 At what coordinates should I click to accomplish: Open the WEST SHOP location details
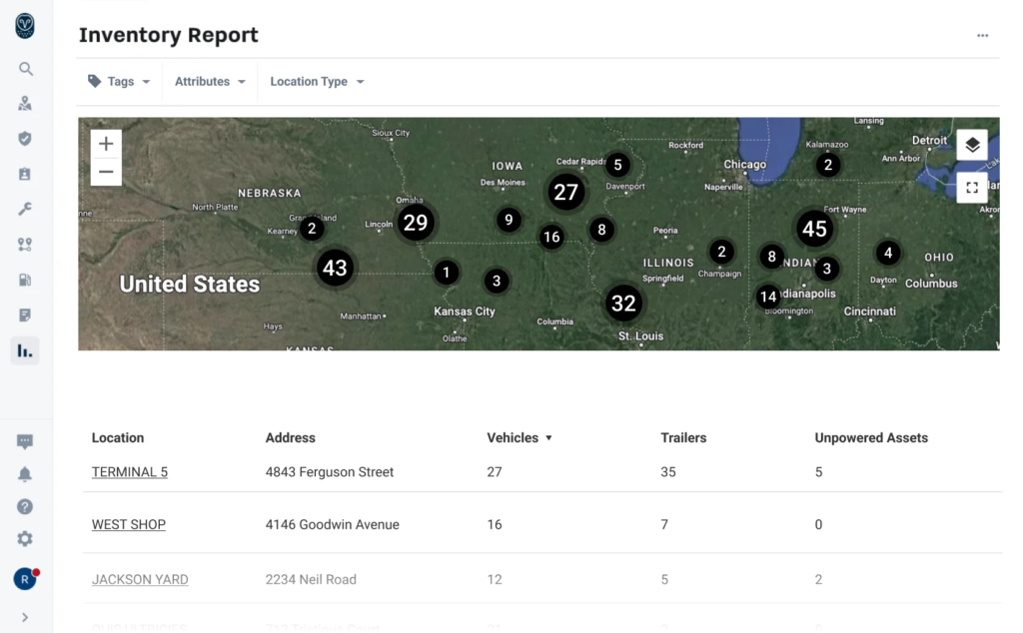tap(128, 524)
